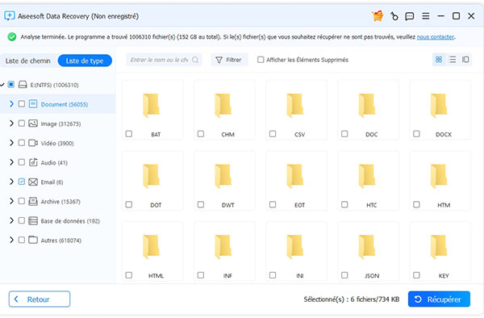Click the Archive category icon

coord(33,201)
